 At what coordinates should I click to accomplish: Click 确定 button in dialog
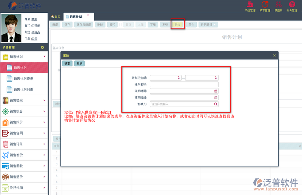(67, 63)
